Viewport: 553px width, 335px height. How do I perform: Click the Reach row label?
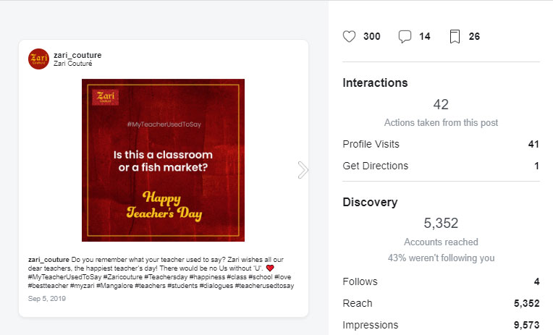(x=358, y=303)
